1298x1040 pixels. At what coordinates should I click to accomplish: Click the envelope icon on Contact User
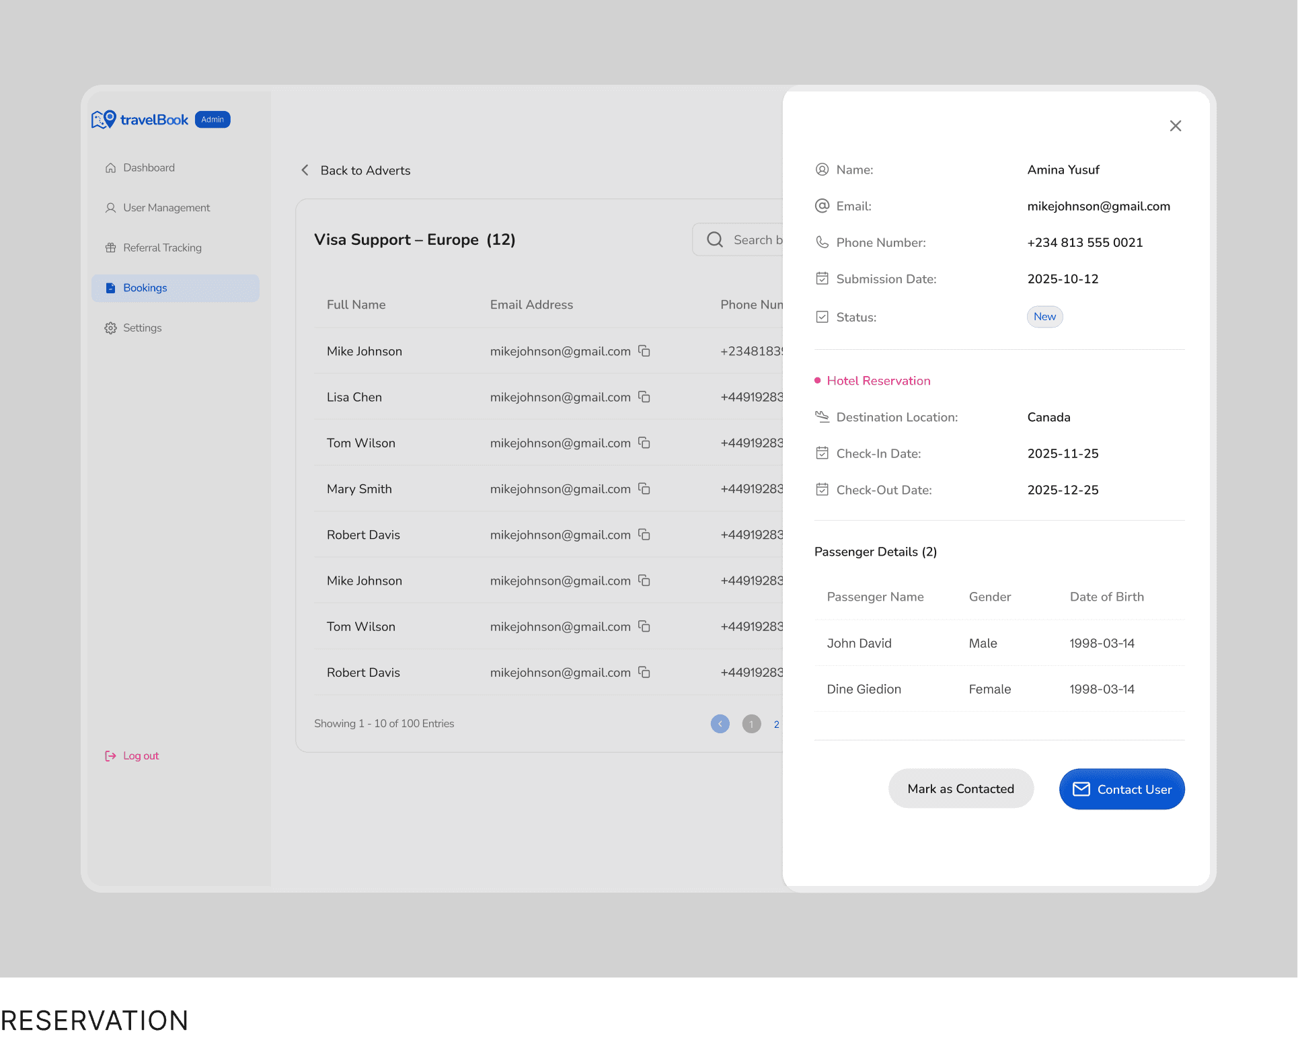click(x=1081, y=789)
